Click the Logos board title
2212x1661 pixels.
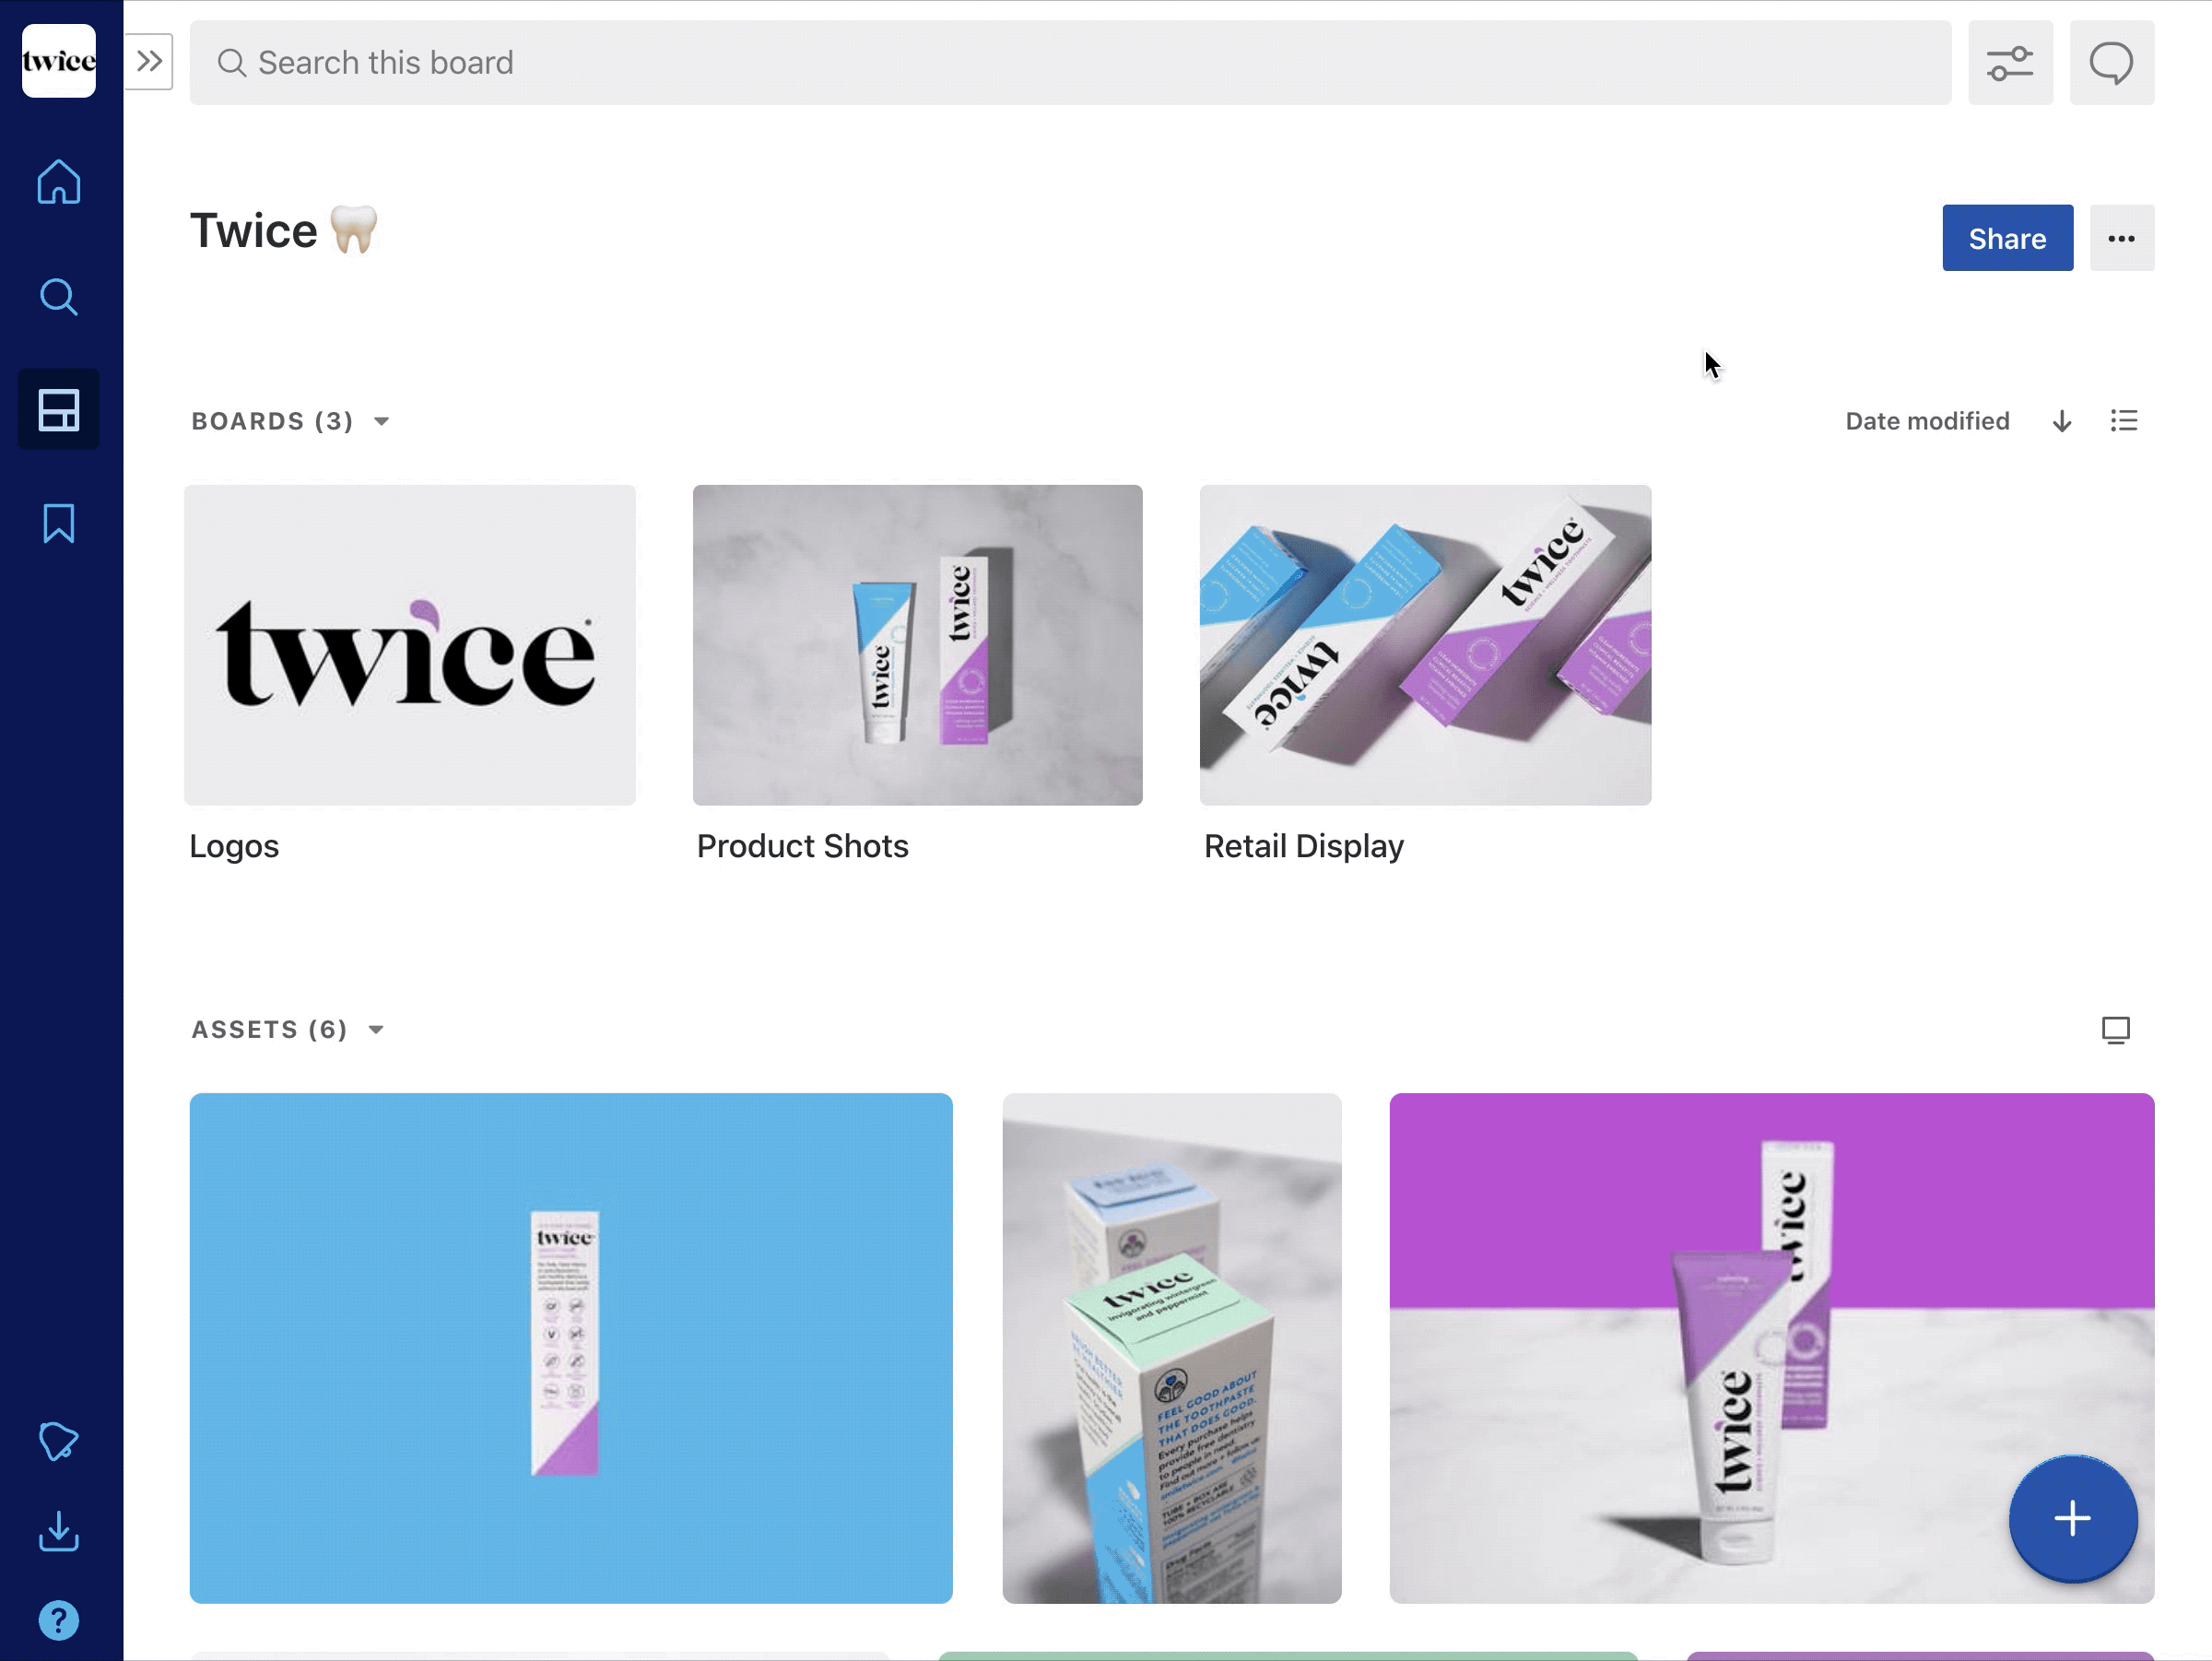(x=234, y=846)
